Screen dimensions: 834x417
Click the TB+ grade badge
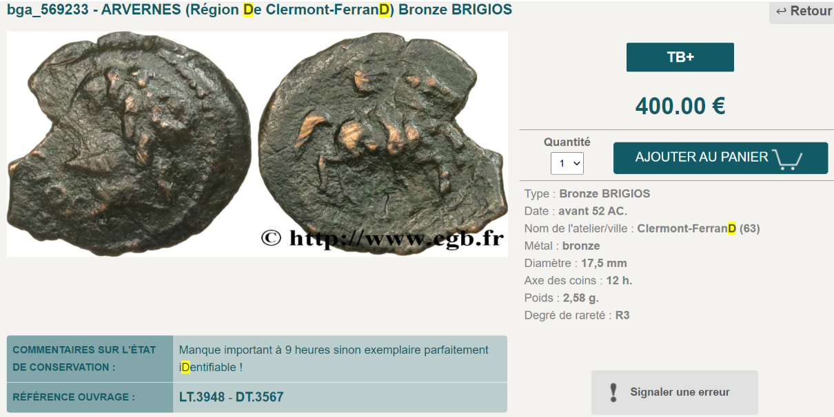(680, 57)
